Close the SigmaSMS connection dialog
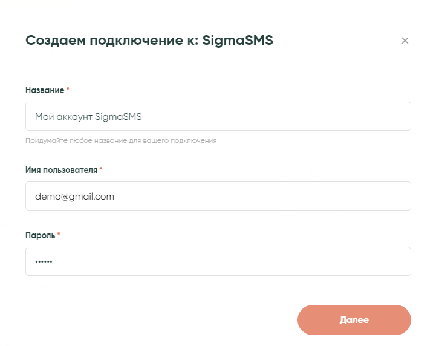 (x=405, y=41)
